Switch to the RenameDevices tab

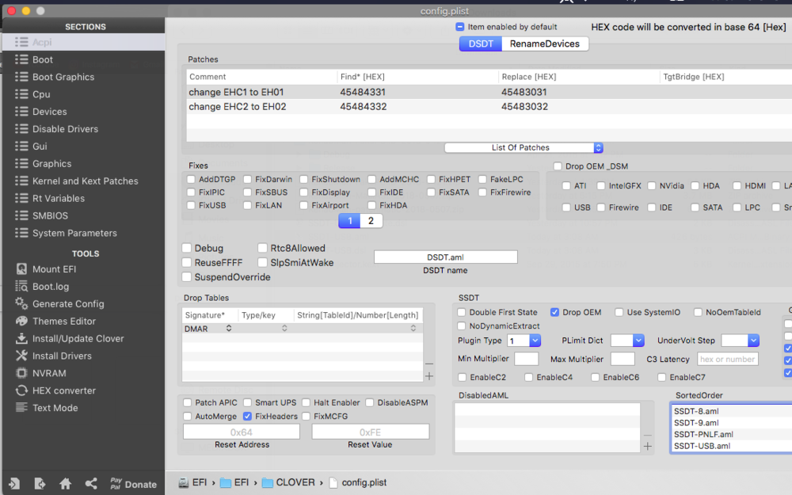coord(545,44)
